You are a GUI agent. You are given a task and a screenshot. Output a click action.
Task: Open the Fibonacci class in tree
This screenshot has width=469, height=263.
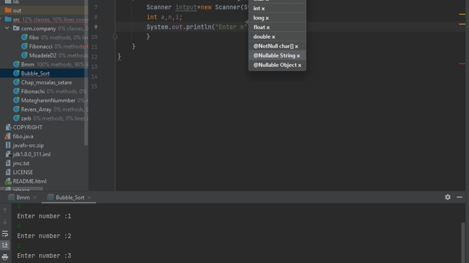[40, 46]
